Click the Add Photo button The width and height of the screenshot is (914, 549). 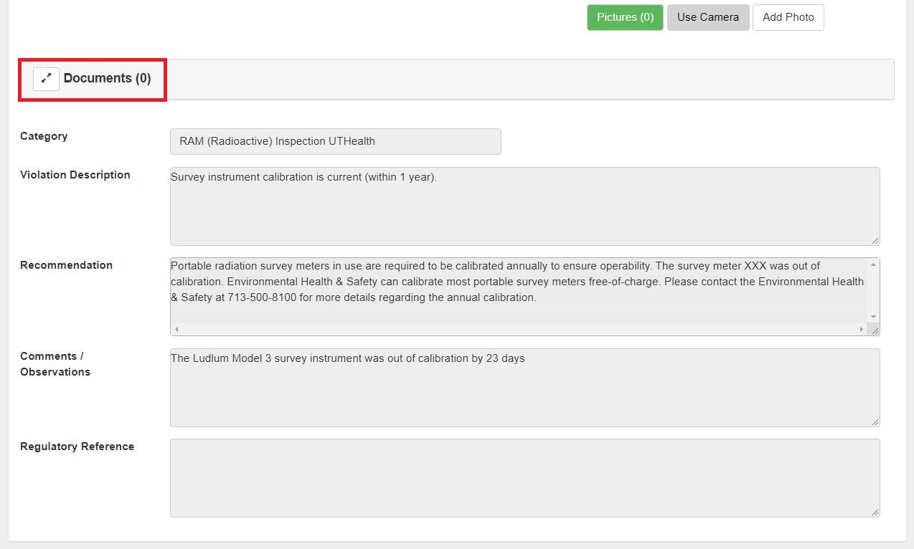788,17
